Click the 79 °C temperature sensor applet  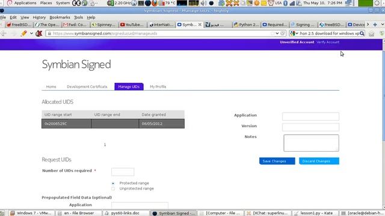[167, 3]
